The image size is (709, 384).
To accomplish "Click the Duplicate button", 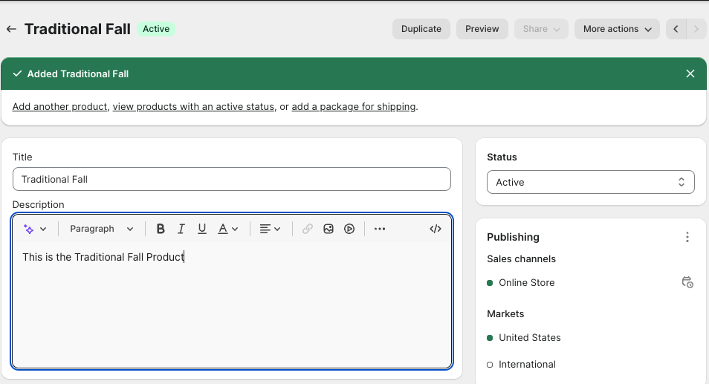I will click(x=421, y=29).
